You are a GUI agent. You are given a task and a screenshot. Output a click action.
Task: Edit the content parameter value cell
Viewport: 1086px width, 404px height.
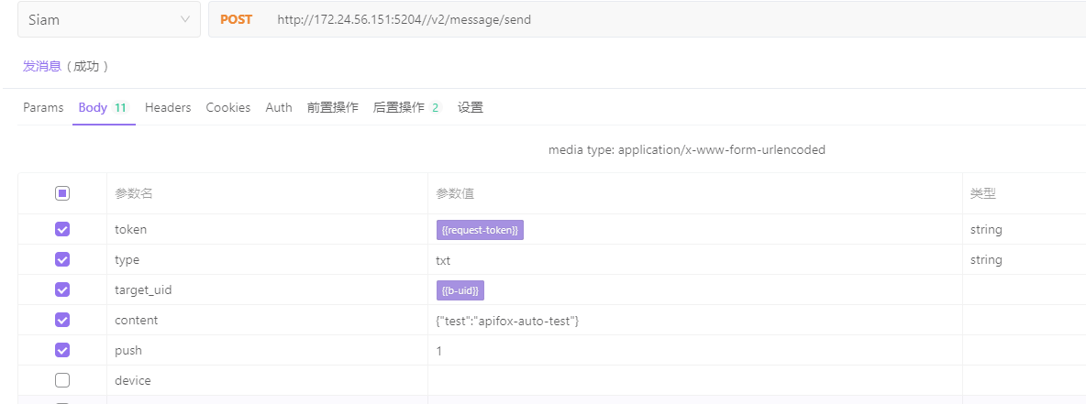pos(694,321)
